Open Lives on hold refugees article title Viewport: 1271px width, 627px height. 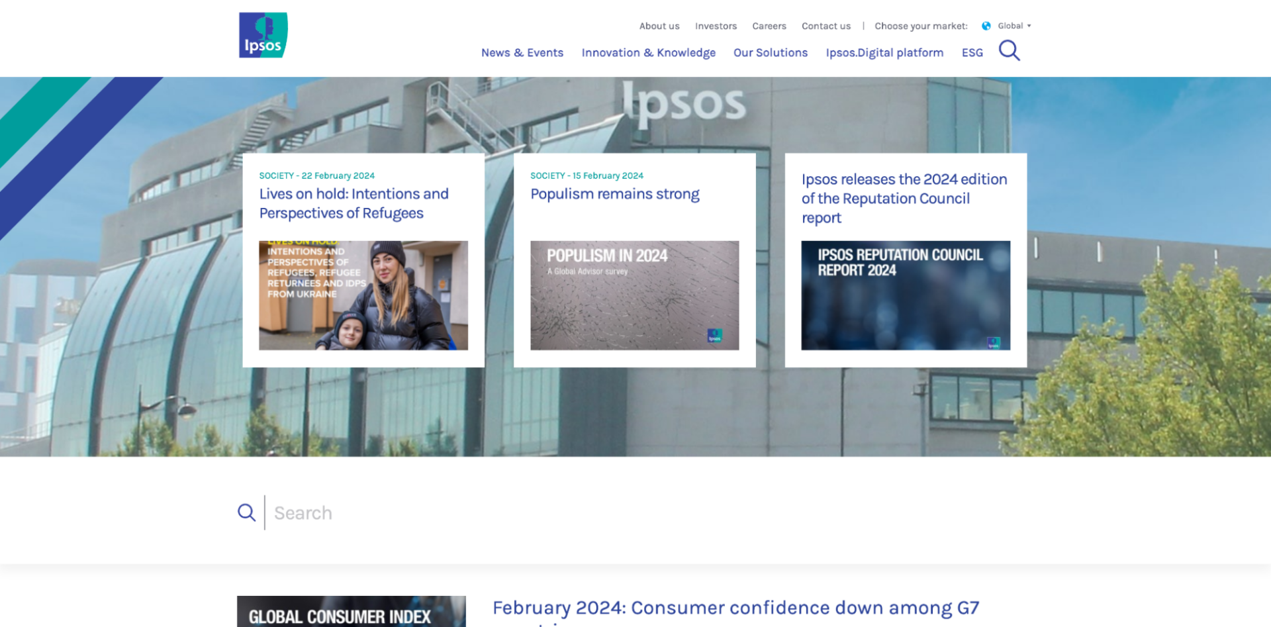(353, 203)
